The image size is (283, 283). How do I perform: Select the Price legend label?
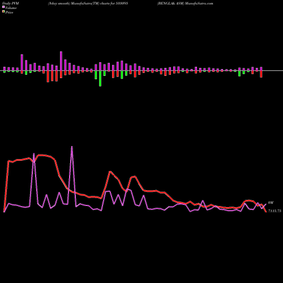tap(9, 12)
